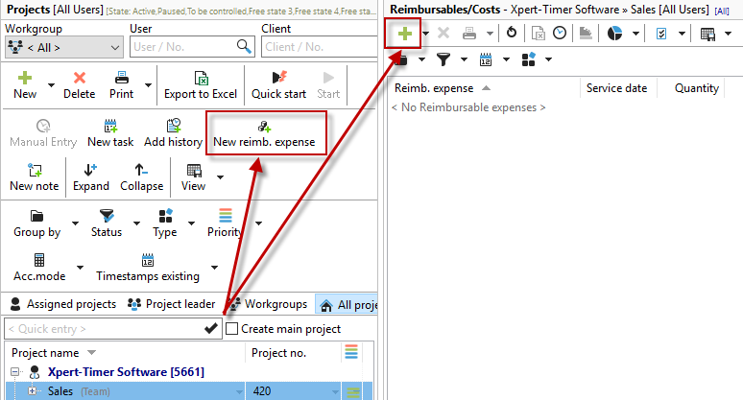Enable Create main project checkbox

(x=231, y=329)
